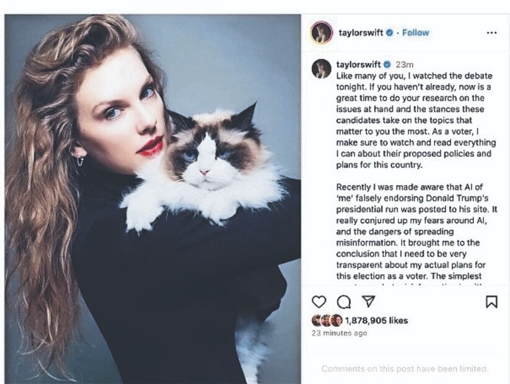The image size is (510, 384).
Task: Click the '23m' timestamp beside the username
Action: click(x=406, y=63)
